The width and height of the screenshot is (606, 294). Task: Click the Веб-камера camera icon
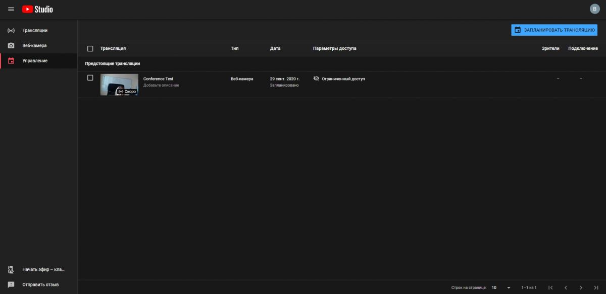tap(11, 45)
